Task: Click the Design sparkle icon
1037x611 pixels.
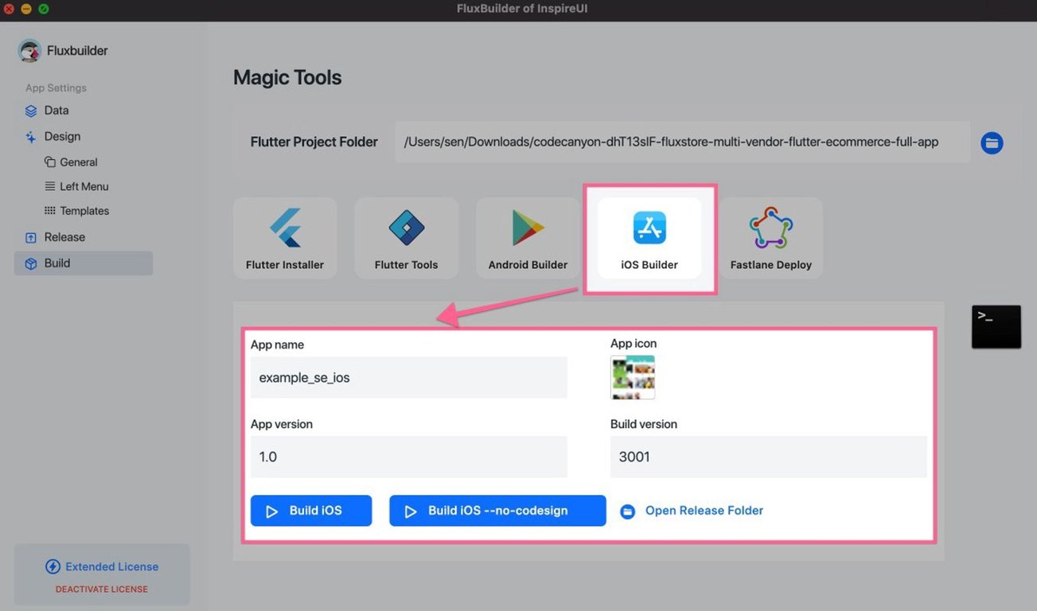Action: (x=31, y=137)
